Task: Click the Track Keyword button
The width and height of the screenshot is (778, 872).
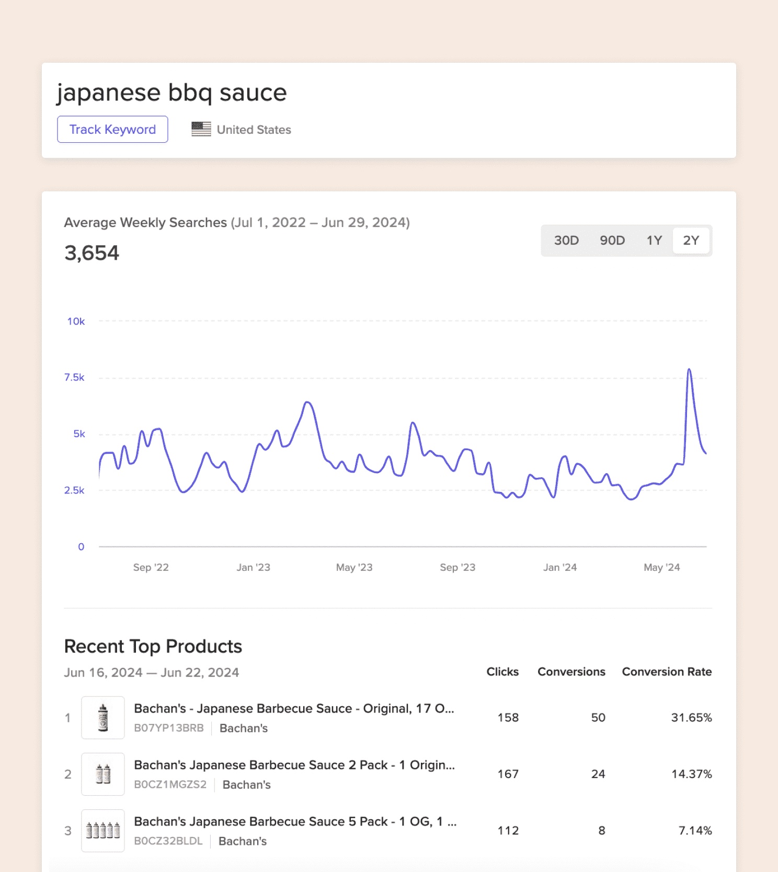Action: click(112, 129)
